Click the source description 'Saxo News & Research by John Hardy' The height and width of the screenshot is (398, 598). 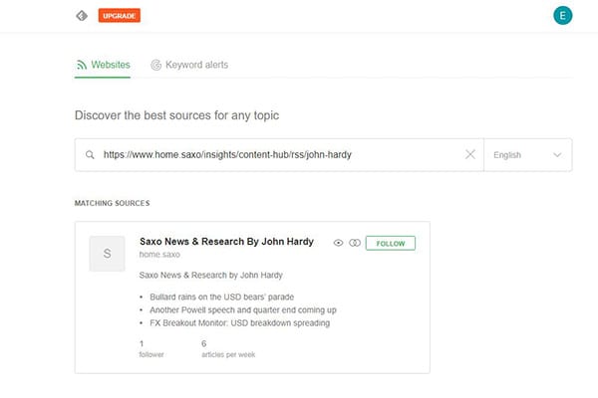click(x=211, y=275)
